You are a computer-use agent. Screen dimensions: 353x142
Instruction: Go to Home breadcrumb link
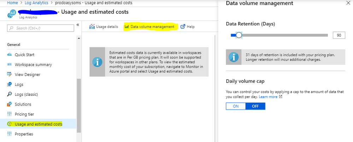[x=13, y=3]
